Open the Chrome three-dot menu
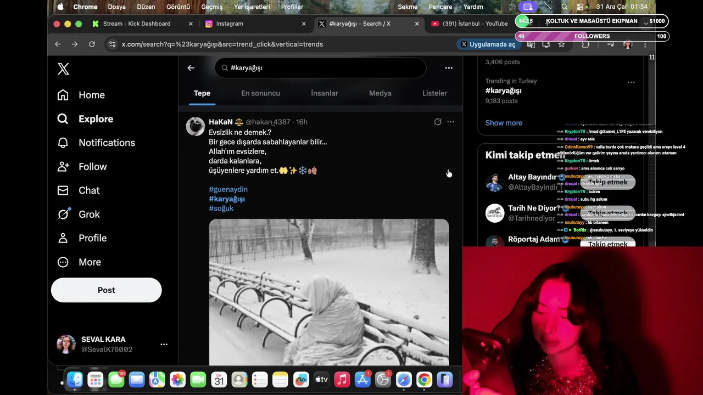 pyautogui.click(x=645, y=44)
